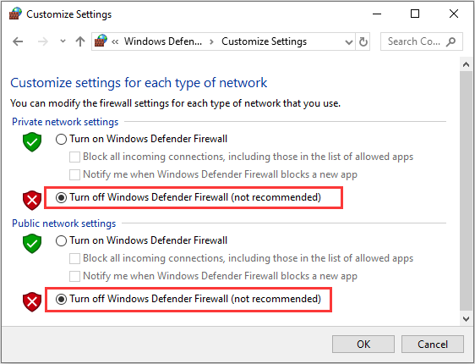Open the recent locations dropdown arrow
The height and width of the screenshot is (364, 475).
[63, 41]
